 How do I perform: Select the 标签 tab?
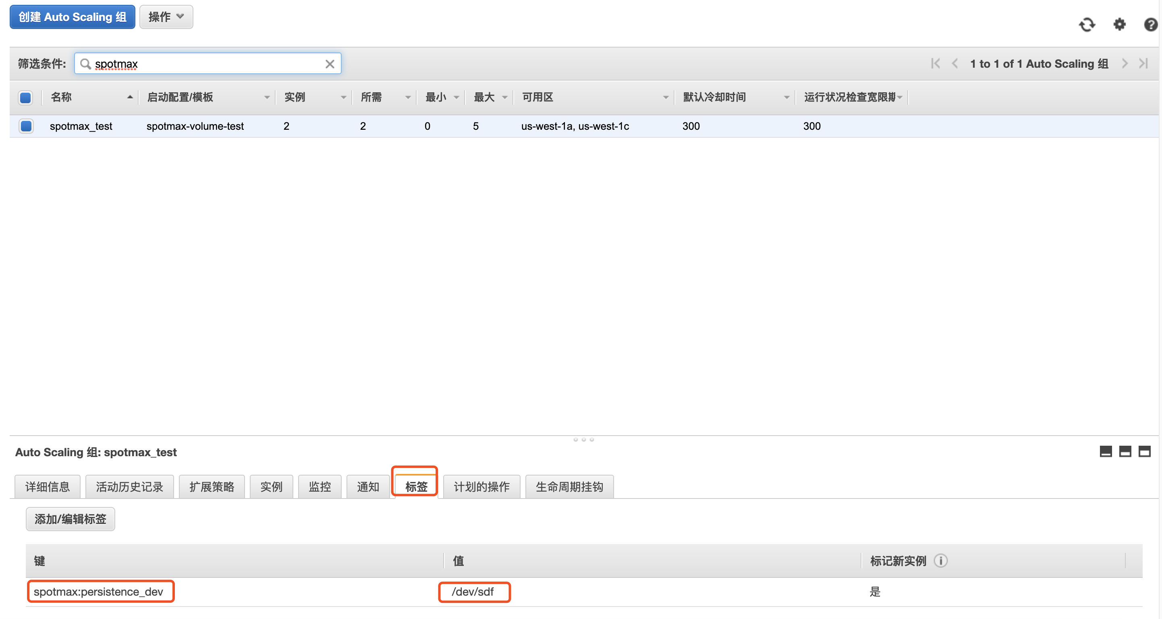click(x=416, y=486)
